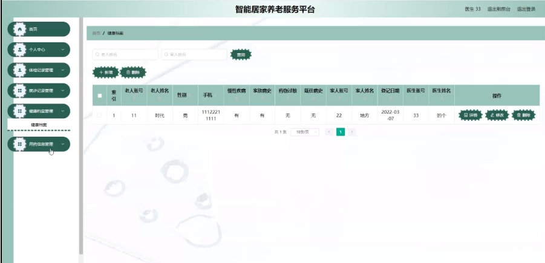Click the magnifier icon in 家人姓名 search box
This screenshot has width=545, height=263.
point(166,54)
